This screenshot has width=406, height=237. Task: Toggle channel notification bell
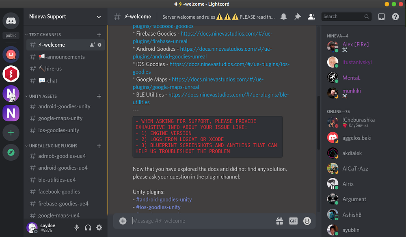(283, 17)
